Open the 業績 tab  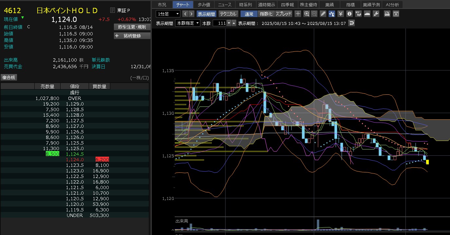click(x=329, y=5)
